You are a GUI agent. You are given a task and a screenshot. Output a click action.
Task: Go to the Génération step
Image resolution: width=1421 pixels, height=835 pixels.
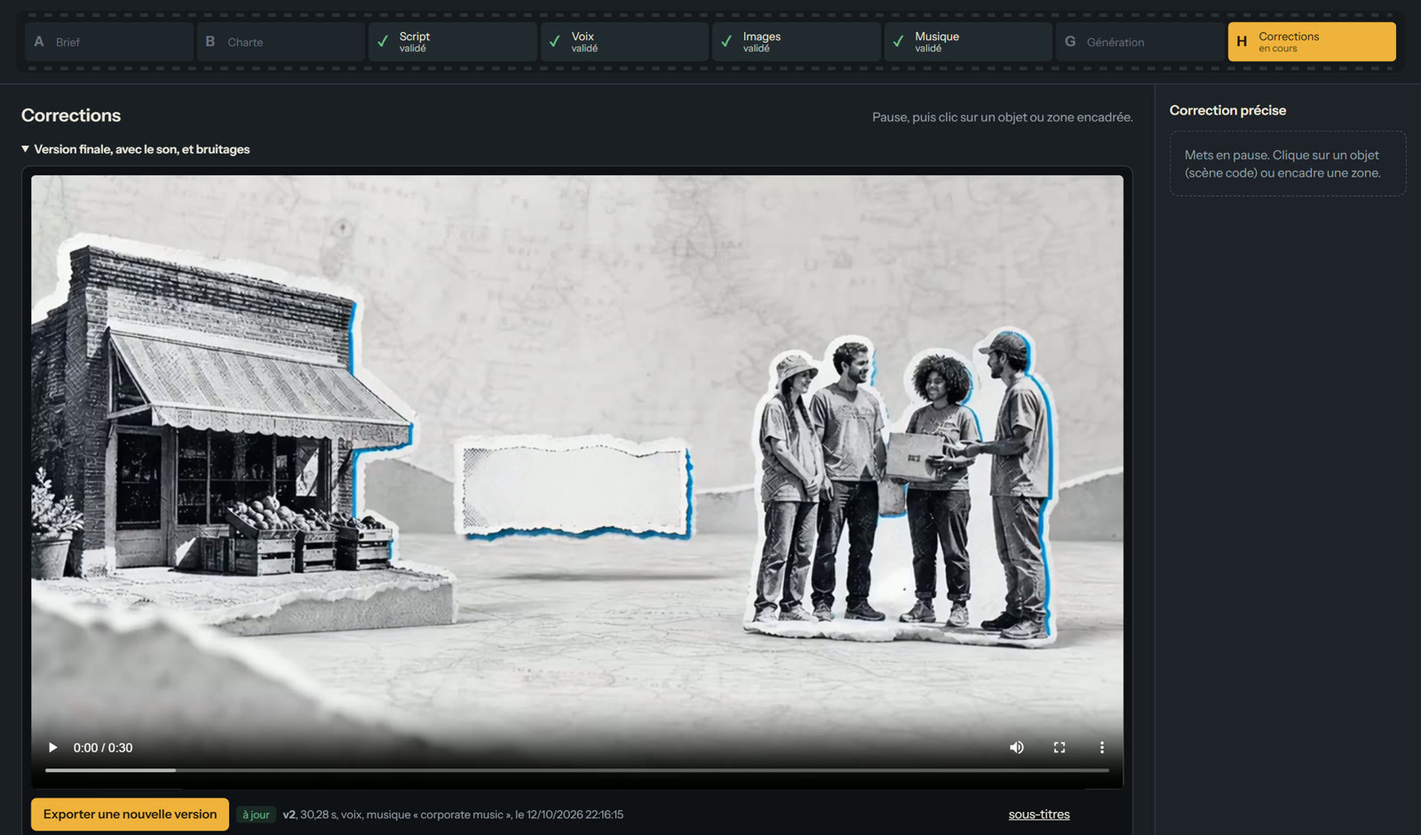coord(1140,42)
